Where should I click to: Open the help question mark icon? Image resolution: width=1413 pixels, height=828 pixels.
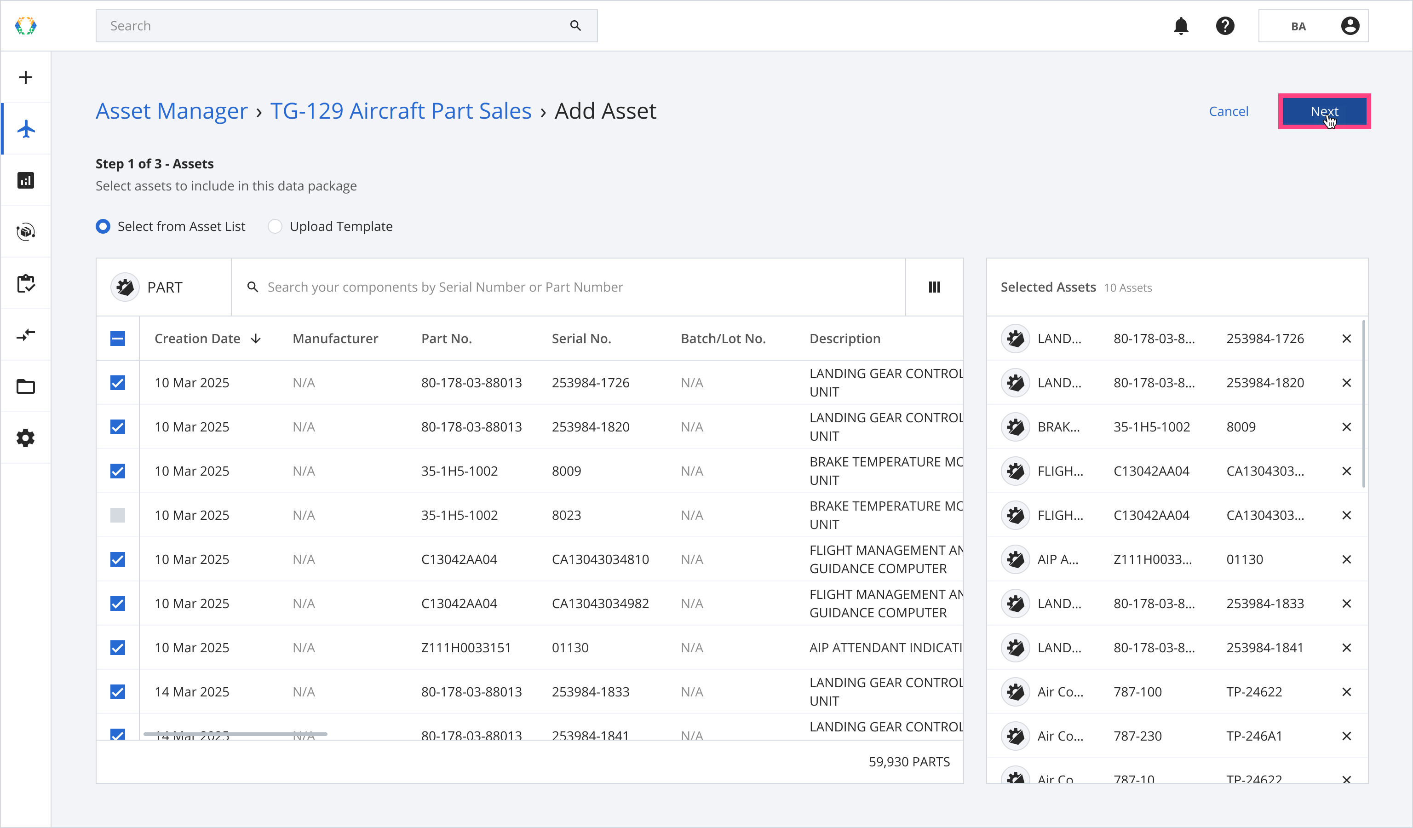tap(1225, 26)
